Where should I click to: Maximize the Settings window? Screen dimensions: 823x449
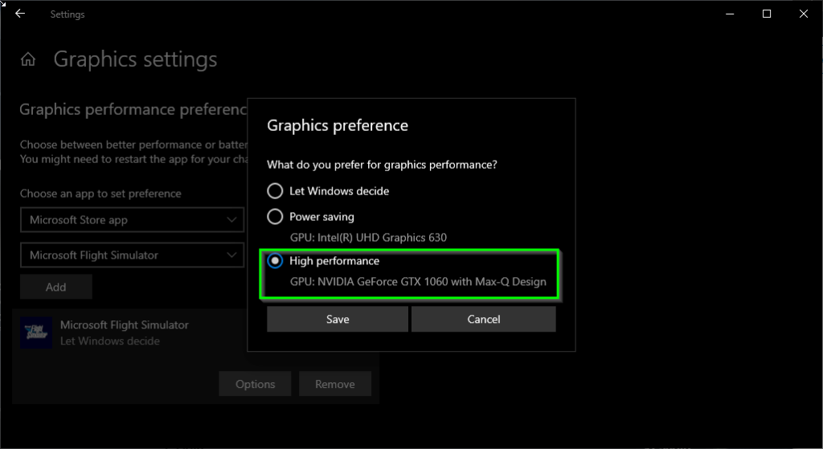pyautogui.click(x=767, y=14)
